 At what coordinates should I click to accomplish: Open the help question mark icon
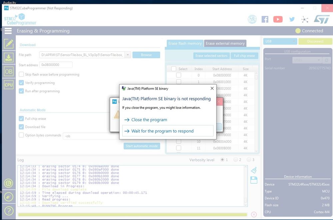click(x=8, y=211)
